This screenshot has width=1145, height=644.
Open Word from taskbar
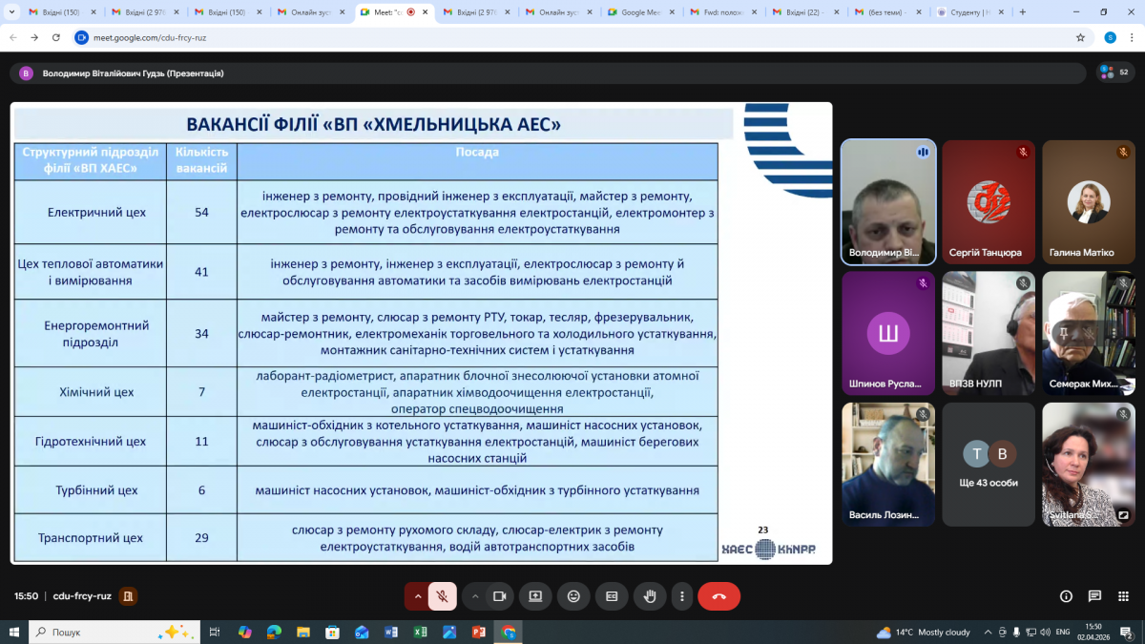(x=391, y=632)
